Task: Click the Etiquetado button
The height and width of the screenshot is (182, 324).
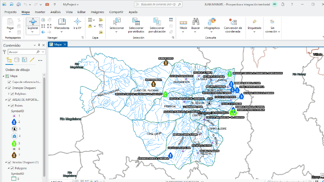Action: point(255,24)
